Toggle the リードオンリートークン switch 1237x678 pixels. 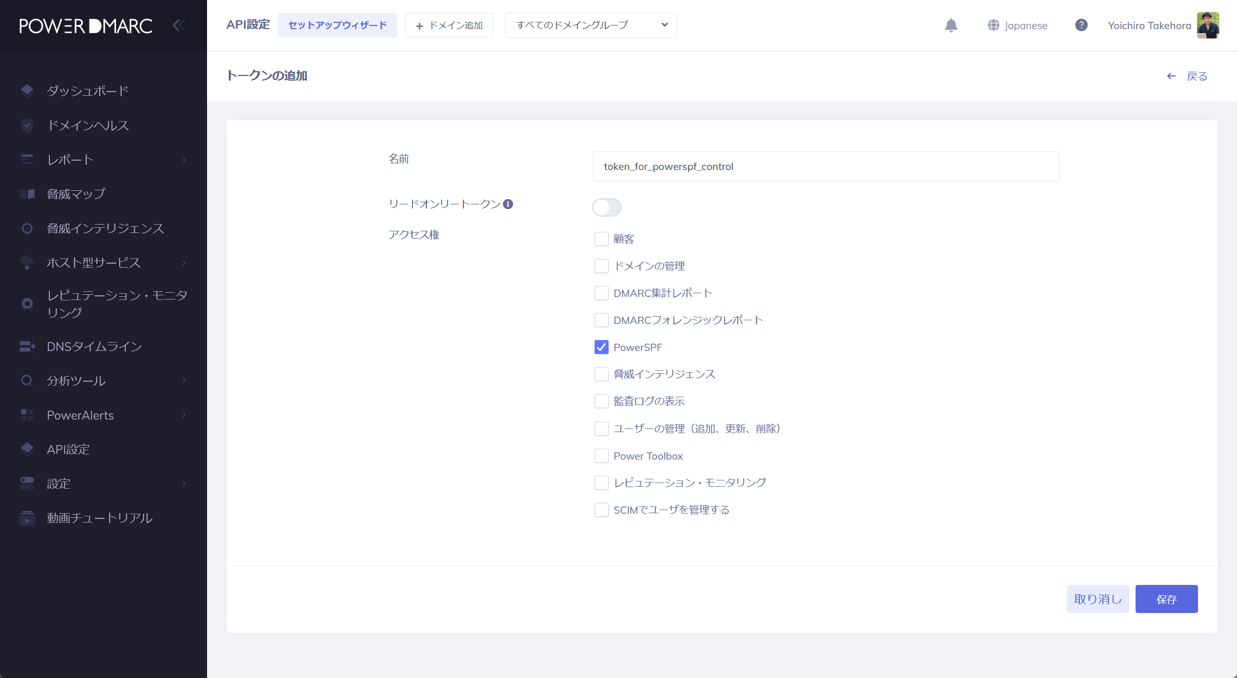click(607, 207)
